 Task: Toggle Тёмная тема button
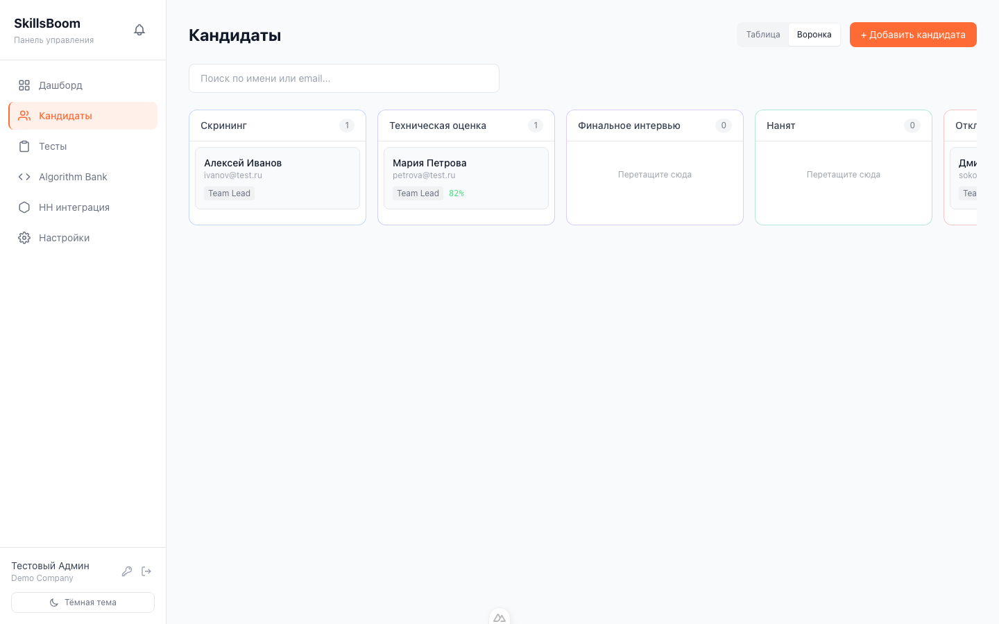[83, 603]
